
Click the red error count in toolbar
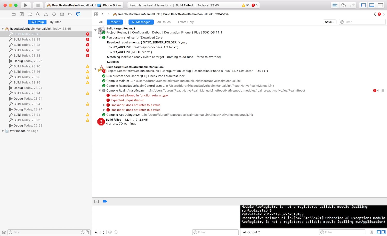pyautogui.click(x=255, y=5)
